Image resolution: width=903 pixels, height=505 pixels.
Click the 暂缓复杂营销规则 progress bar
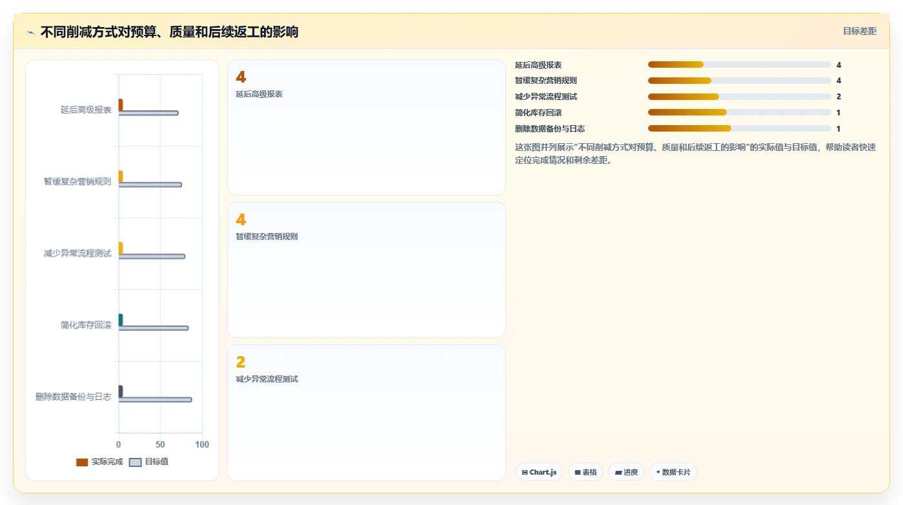tap(740, 81)
